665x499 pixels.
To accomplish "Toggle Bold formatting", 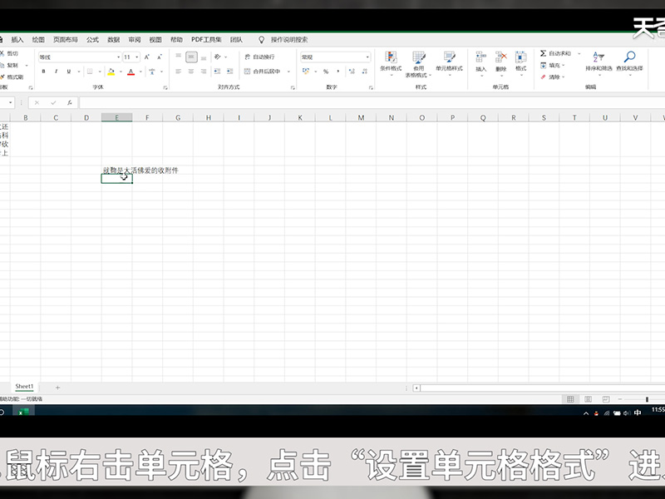I will click(43, 72).
